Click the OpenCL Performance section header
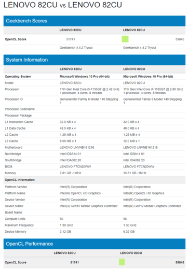The height and width of the screenshot is (269, 189). [x=95, y=244]
